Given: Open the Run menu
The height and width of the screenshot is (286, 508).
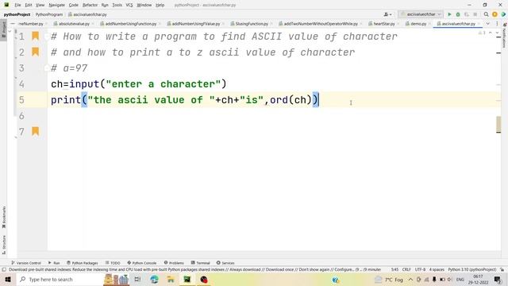Looking at the screenshot, I should [x=105, y=5].
